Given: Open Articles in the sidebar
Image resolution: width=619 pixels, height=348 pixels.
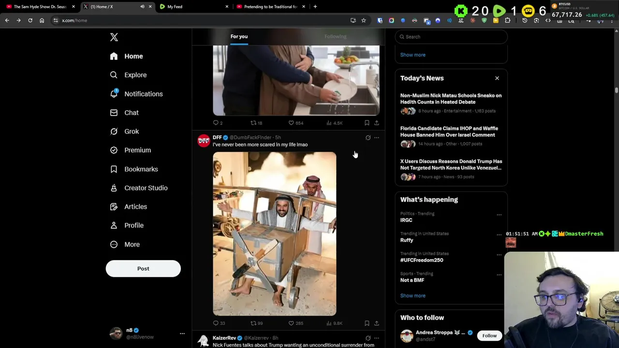Looking at the screenshot, I should point(128,207).
